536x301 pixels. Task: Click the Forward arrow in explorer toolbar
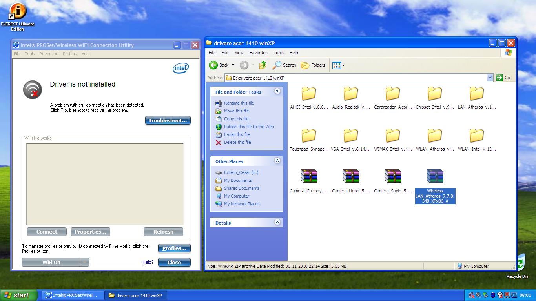(244, 65)
